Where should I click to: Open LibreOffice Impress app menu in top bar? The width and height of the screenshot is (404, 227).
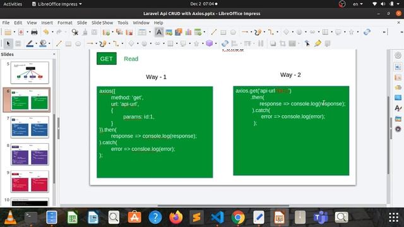point(57,4)
